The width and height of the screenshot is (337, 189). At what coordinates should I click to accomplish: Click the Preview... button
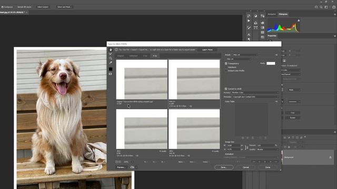[121, 167]
